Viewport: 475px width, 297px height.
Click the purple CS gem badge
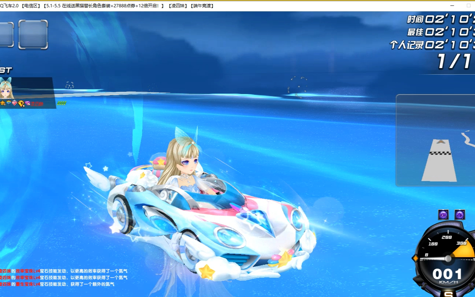click(27, 103)
